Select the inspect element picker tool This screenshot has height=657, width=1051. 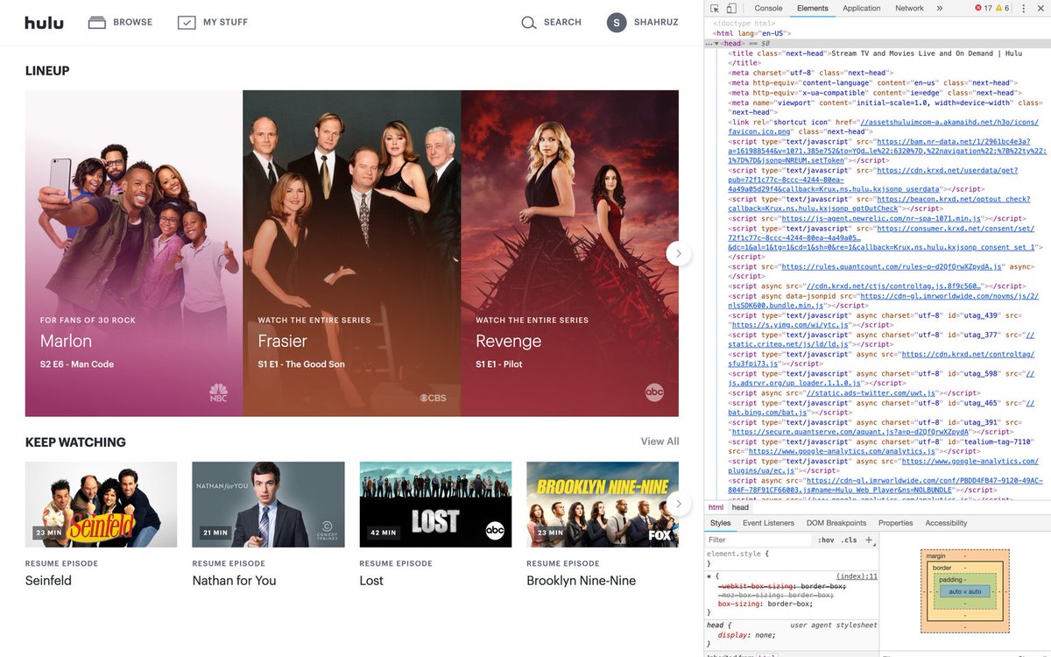point(715,8)
